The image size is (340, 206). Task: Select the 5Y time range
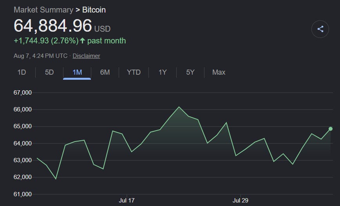click(x=190, y=72)
